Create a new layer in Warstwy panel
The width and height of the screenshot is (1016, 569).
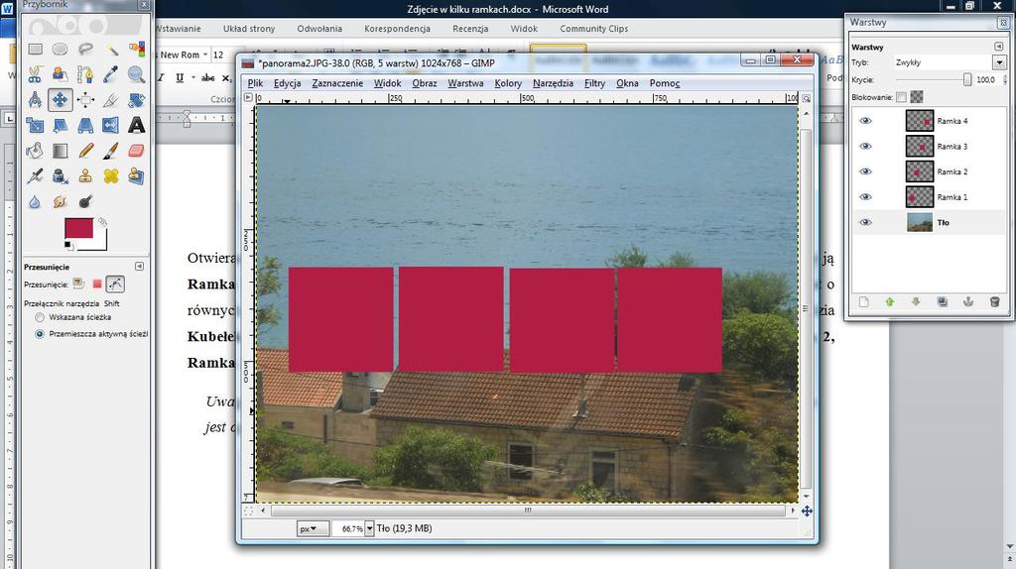(863, 302)
